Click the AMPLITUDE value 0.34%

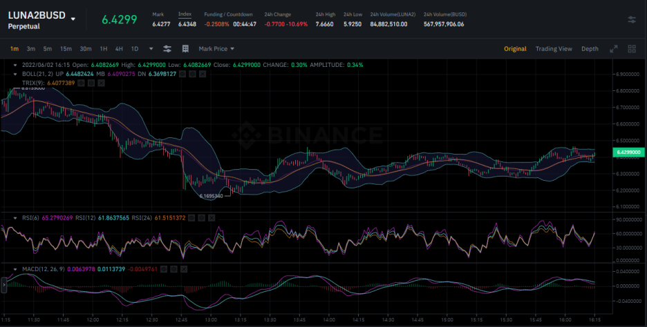pos(355,65)
